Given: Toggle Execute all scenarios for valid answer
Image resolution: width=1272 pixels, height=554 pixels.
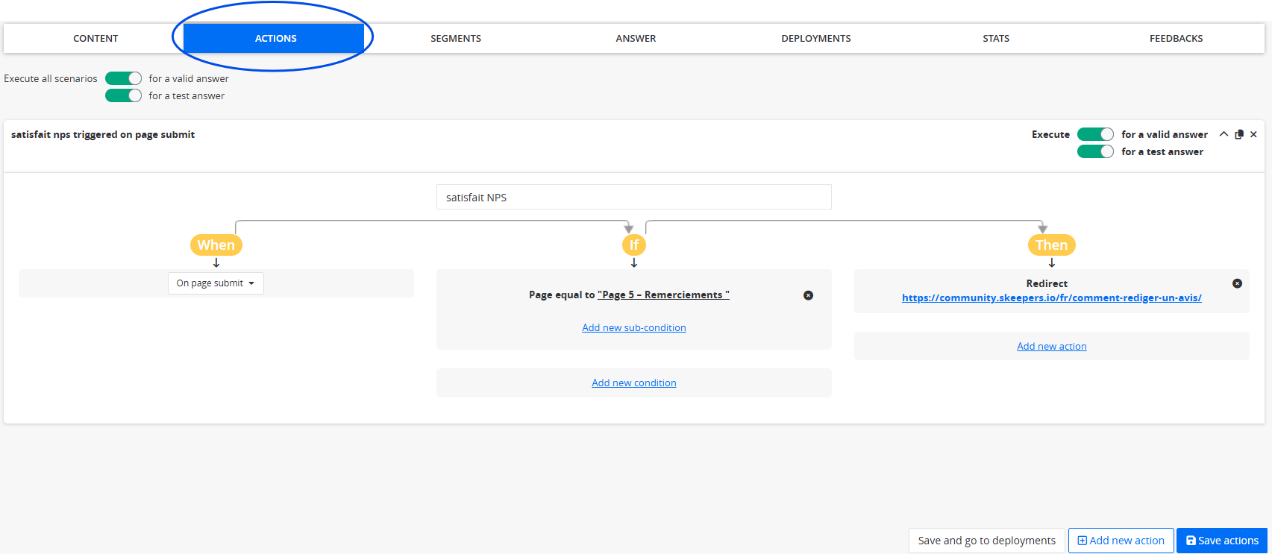Looking at the screenshot, I should [123, 78].
